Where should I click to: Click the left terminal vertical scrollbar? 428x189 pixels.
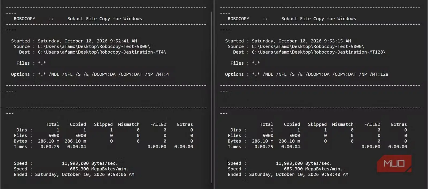coord(211,97)
